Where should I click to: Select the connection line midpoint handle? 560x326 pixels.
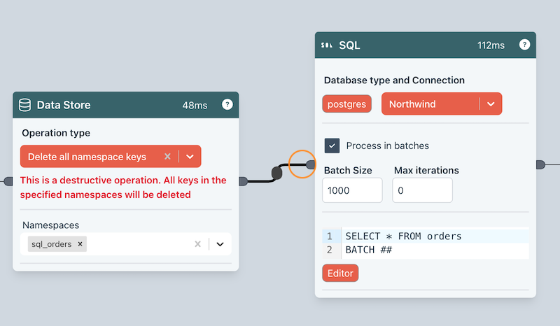tap(276, 172)
